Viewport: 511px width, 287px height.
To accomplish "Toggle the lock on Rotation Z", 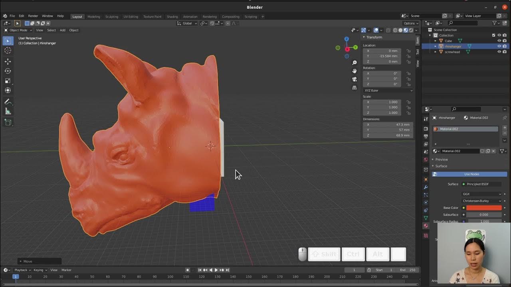I will [408, 84].
